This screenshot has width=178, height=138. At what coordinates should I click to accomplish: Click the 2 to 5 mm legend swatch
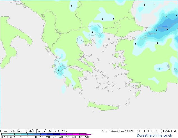pos(24,134)
